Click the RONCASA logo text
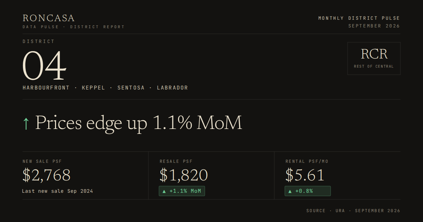Image resolution: width=423 pixels, height=222 pixels. tap(49, 18)
